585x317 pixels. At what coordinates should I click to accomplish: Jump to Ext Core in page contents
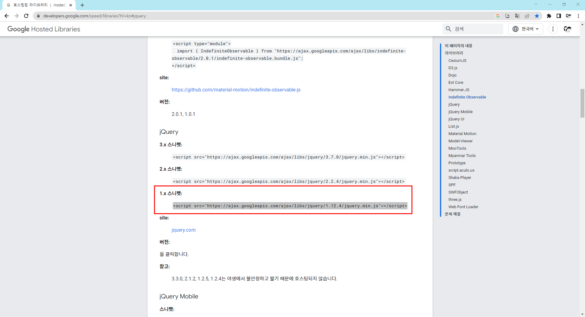pos(456,82)
